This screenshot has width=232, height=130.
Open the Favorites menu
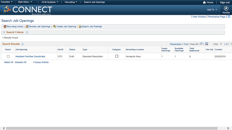[7, 2]
